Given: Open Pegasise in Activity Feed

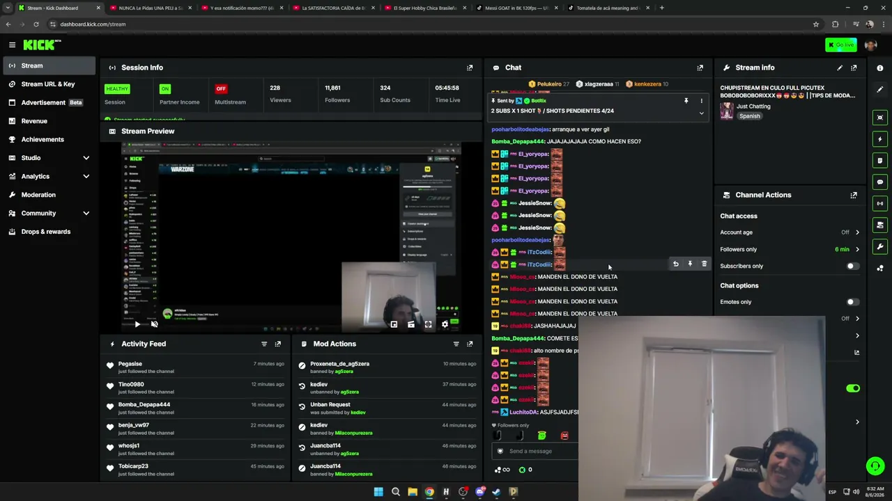Looking at the screenshot, I should pos(130,363).
